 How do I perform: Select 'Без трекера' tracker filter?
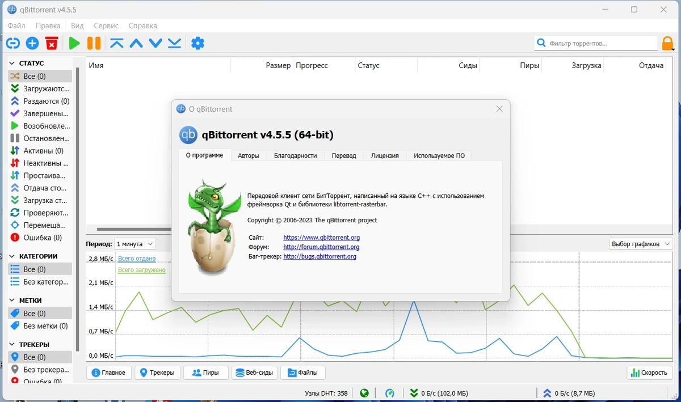point(40,370)
